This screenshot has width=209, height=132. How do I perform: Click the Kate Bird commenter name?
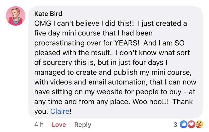(48, 13)
